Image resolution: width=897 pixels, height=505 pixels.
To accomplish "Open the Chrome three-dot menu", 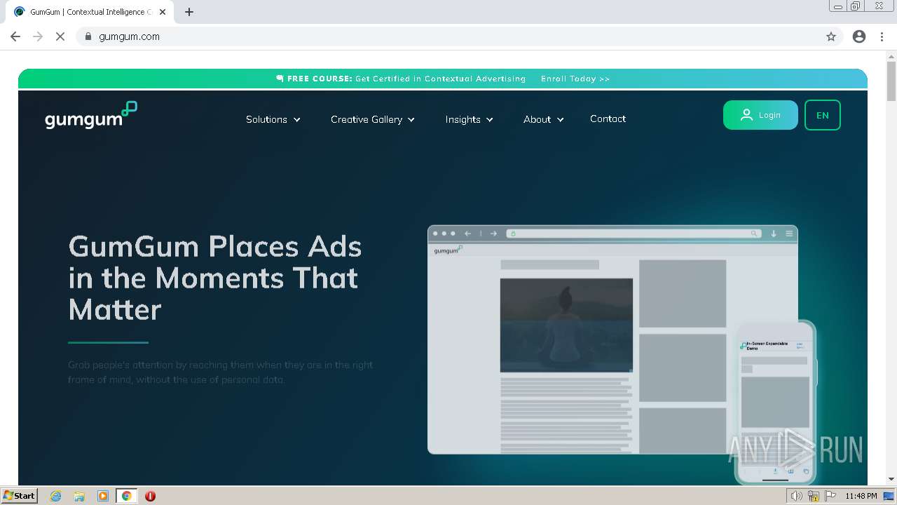I will coord(882,36).
